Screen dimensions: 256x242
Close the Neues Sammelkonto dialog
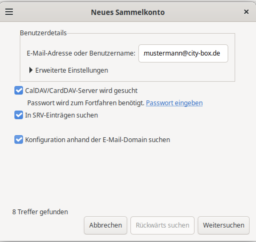tap(246, 12)
